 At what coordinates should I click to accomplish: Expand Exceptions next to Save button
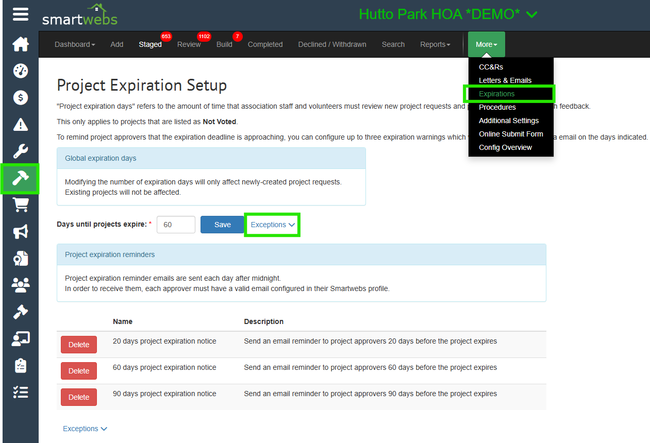(272, 225)
